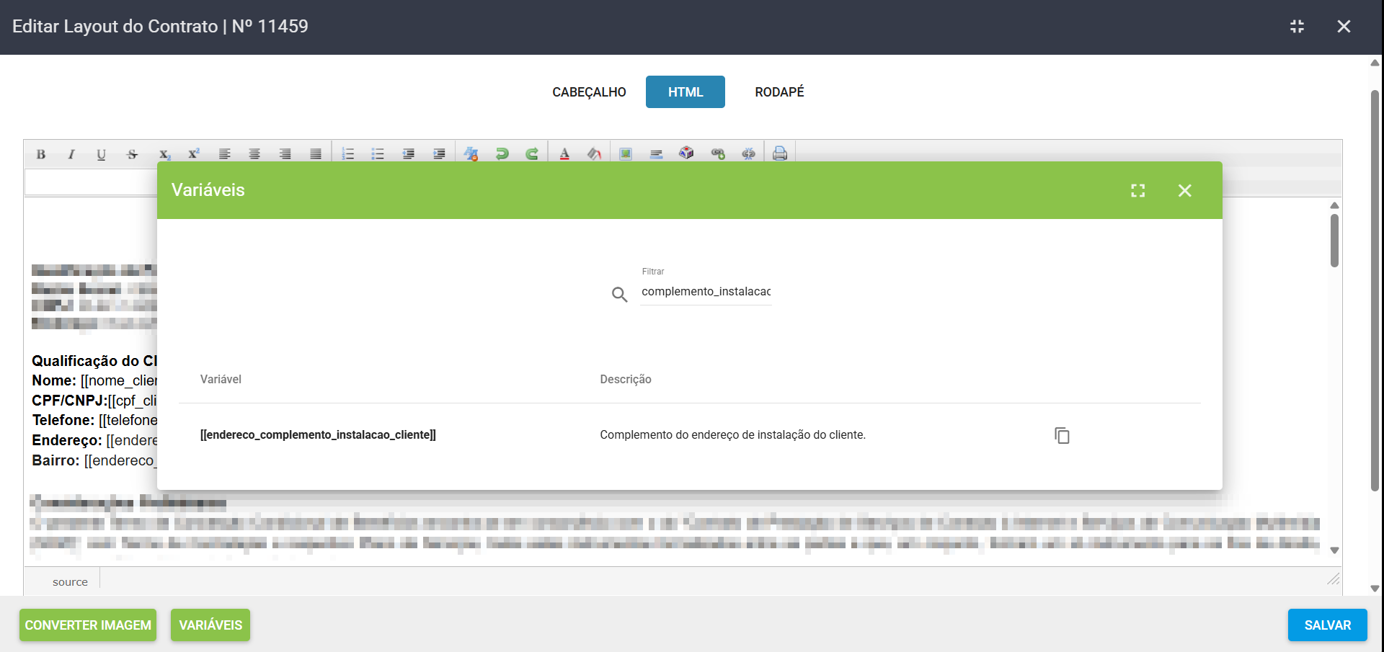1384x652 pixels.
Task: Select the HTML tab
Action: [x=685, y=92]
